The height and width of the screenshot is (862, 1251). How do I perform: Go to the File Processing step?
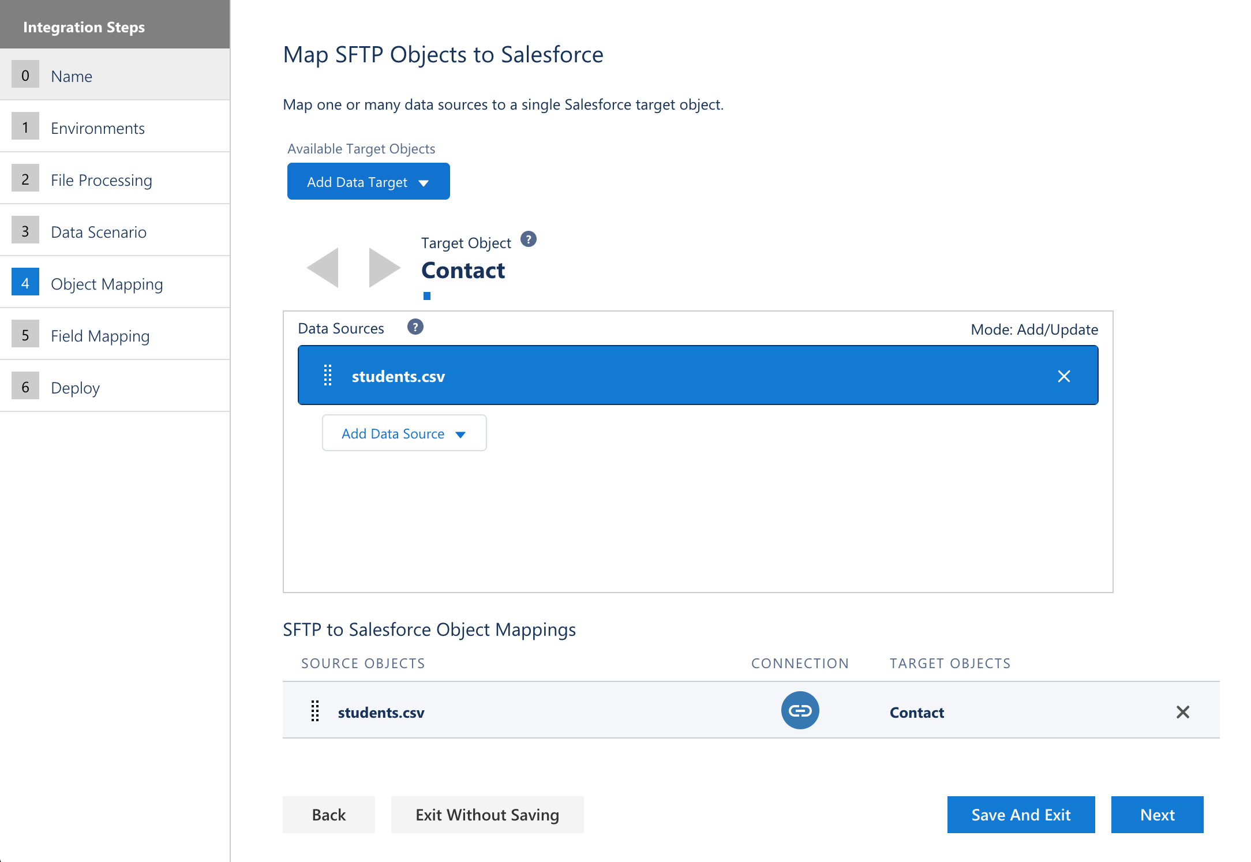click(115, 179)
